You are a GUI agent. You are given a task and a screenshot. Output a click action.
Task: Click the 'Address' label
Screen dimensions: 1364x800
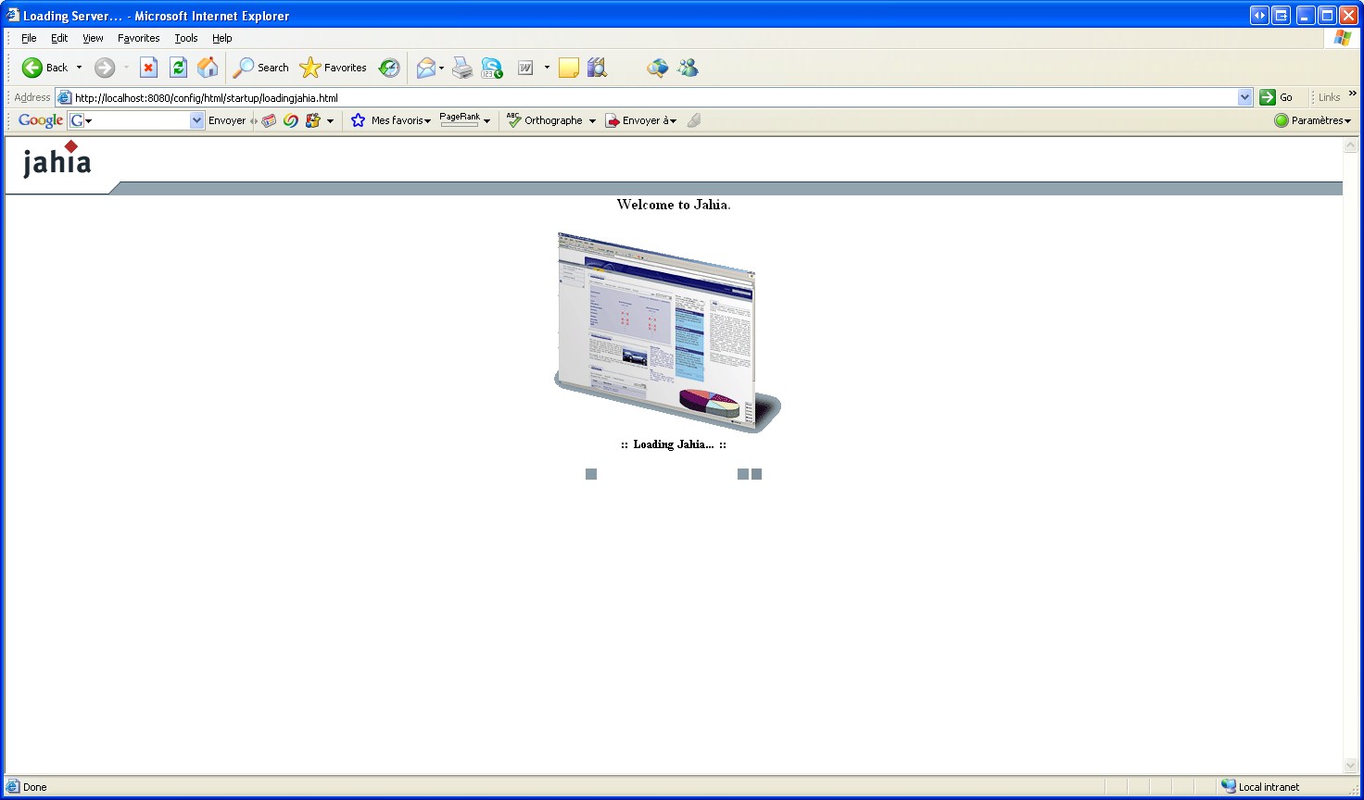(32, 97)
